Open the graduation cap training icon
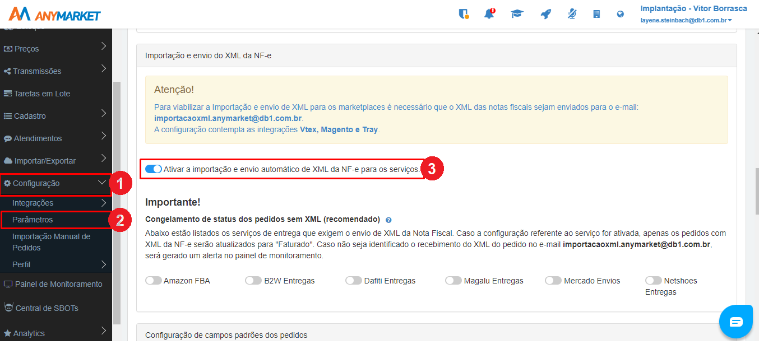 point(517,14)
